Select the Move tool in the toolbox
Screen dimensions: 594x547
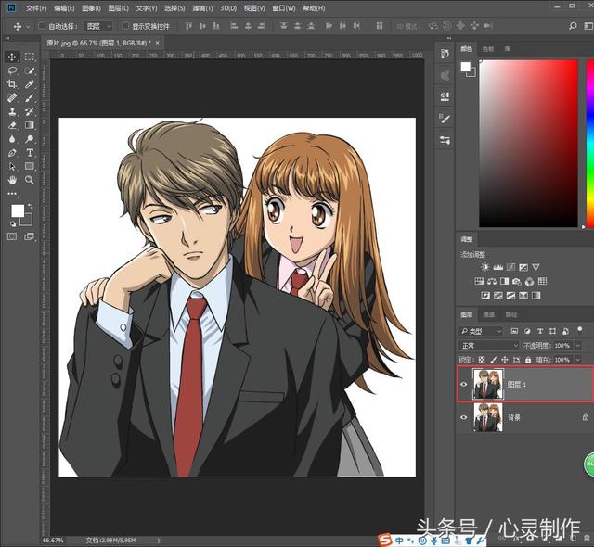[12, 57]
